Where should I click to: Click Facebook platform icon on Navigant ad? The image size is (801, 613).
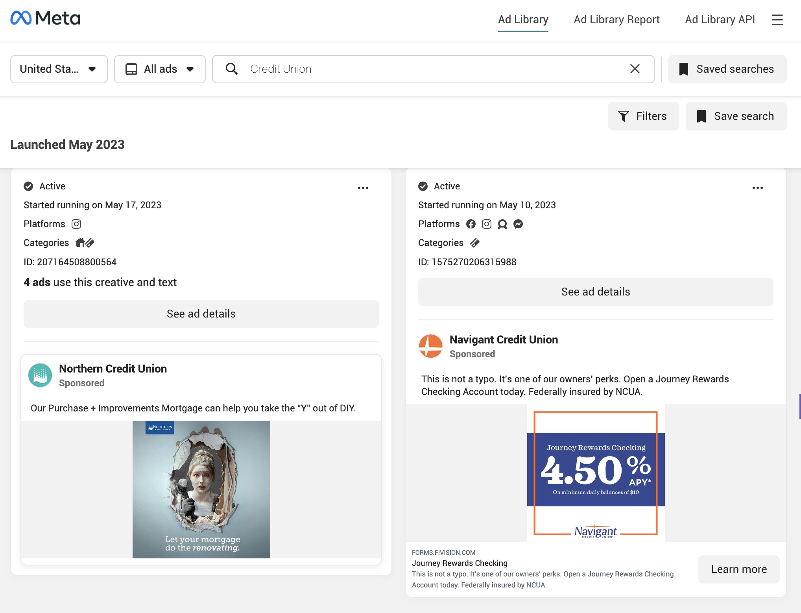click(x=471, y=224)
